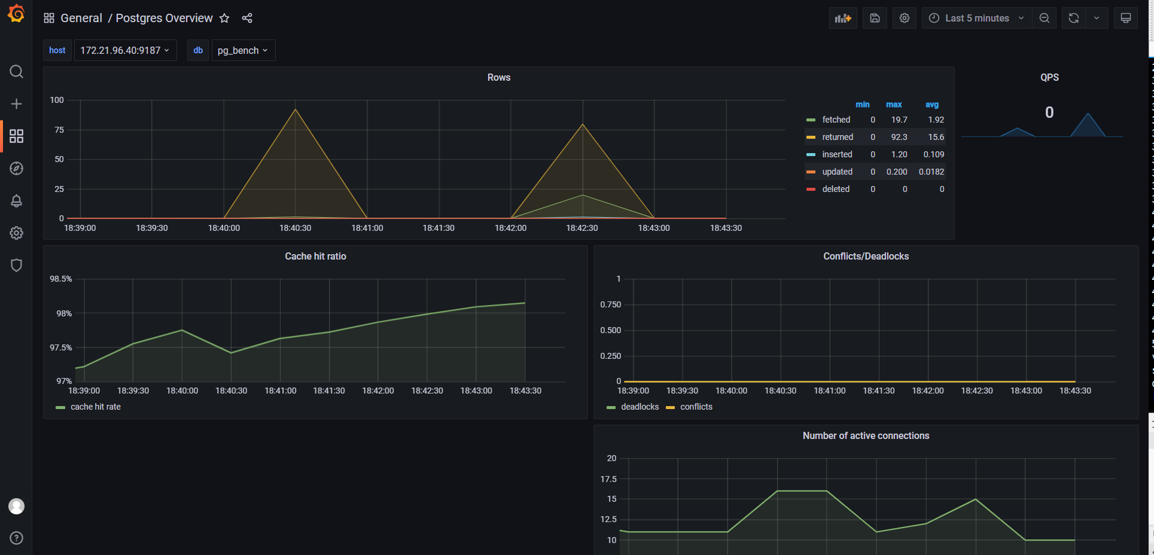Expand the host 172.21.96.40:9187 dropdown
The image size is (1154, 555).
[x=125, y=50]
